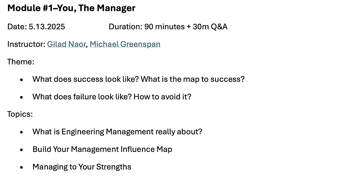Click the bullet point before 'Managing to Your Strengths'
Image resolution: width=340 pixels, height=178 pixels.
pyautogui.click(x=22, y=168)
